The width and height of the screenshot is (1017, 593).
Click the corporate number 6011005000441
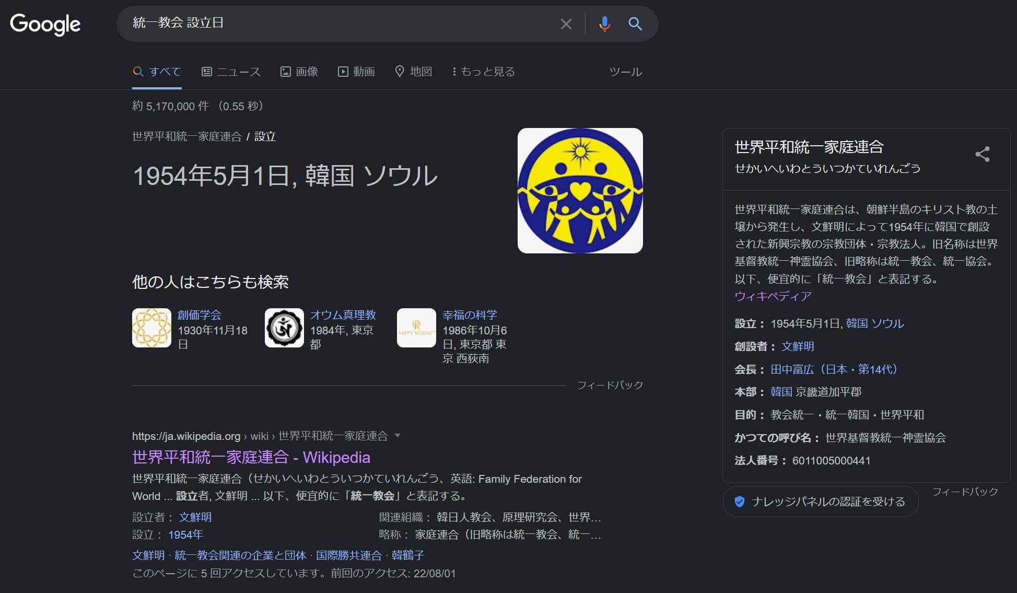[832, 461]
